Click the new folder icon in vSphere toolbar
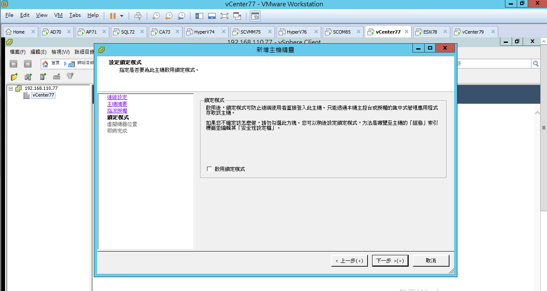 (x=14, y=76)
